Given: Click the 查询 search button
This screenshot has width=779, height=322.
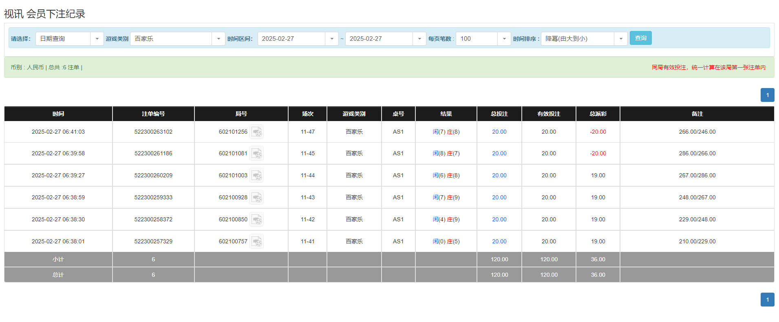Looking at the screenshot, I should tap(640, 38).
